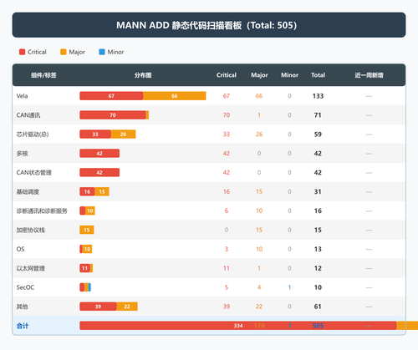Click the 组件/标签 column header
The image size is (418, 350).
point(43,75)
